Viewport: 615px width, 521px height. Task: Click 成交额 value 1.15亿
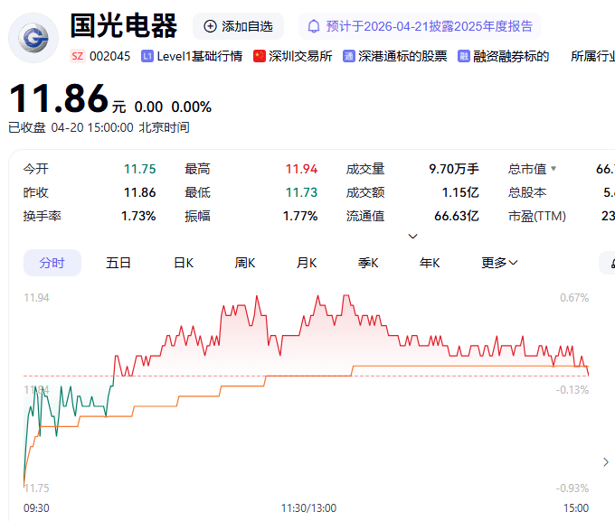click(x=460, y=192)
